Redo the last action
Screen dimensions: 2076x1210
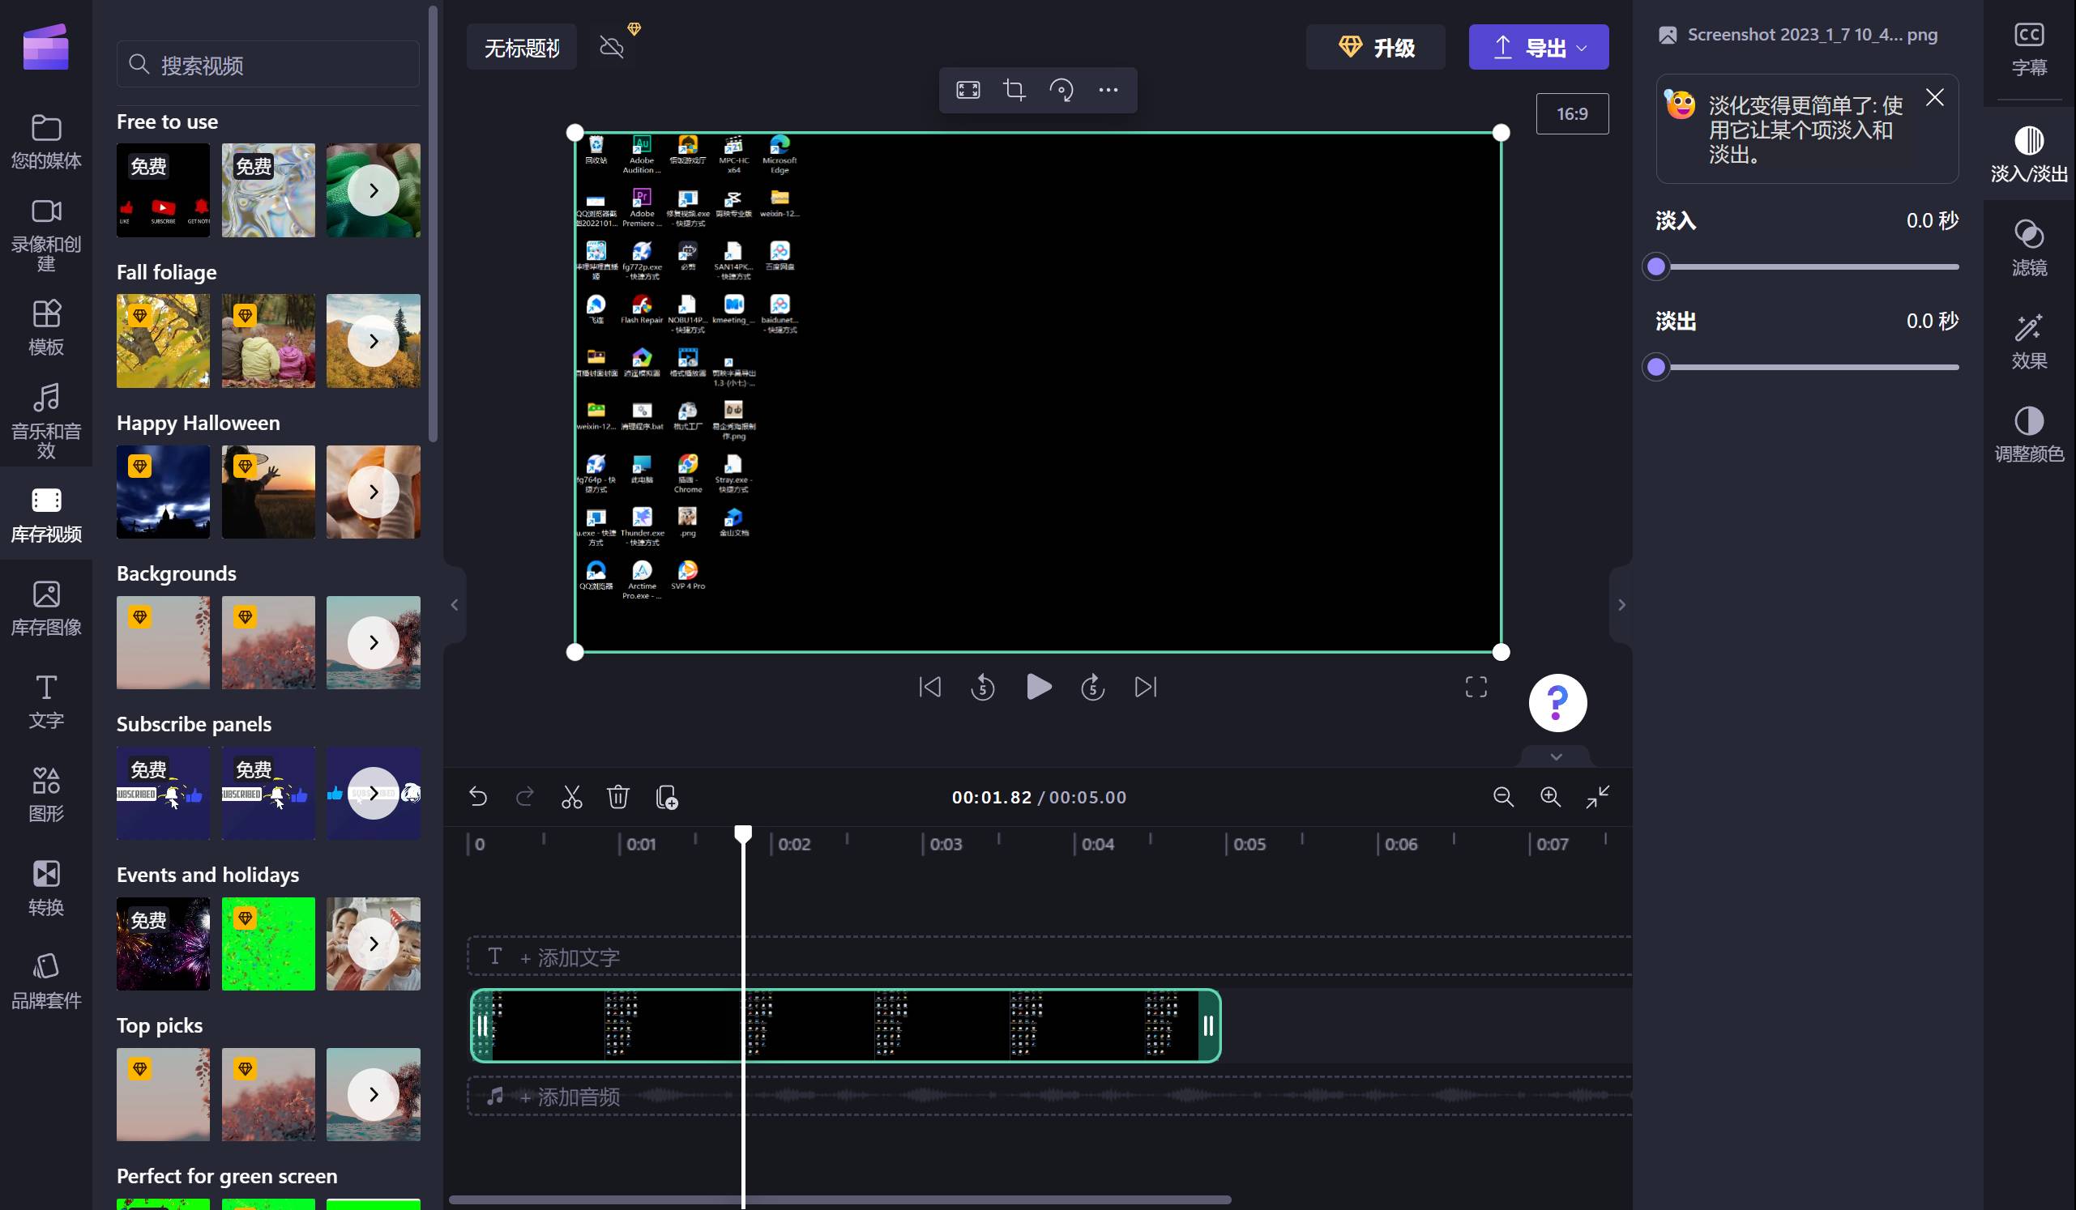525,797
